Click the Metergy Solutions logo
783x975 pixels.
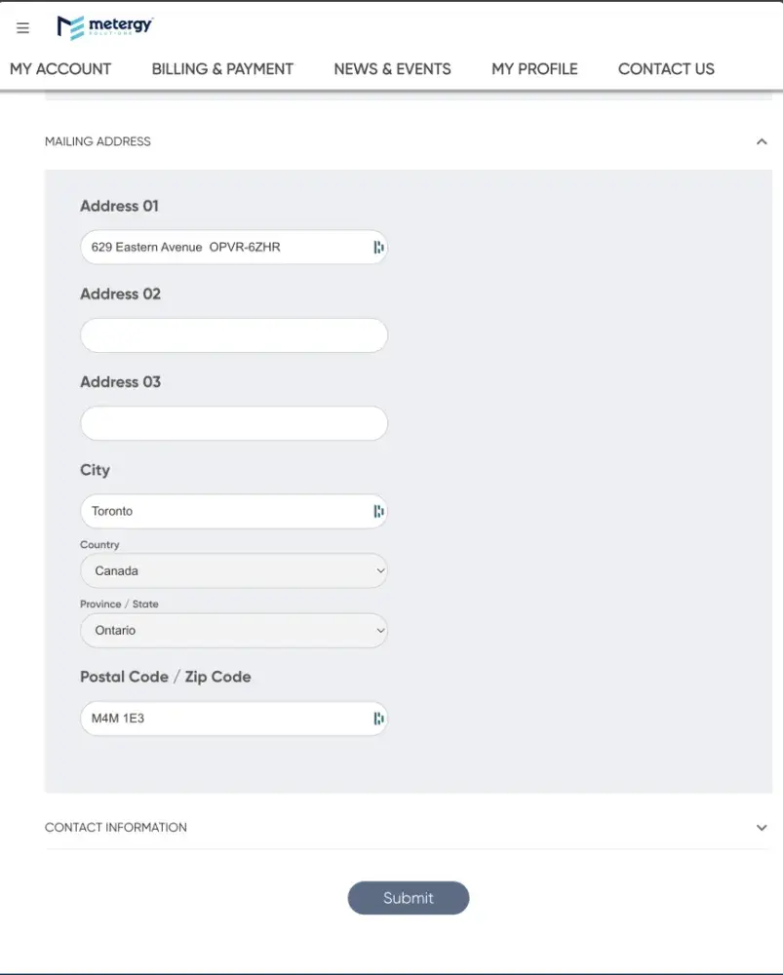(x=105, y=27)
